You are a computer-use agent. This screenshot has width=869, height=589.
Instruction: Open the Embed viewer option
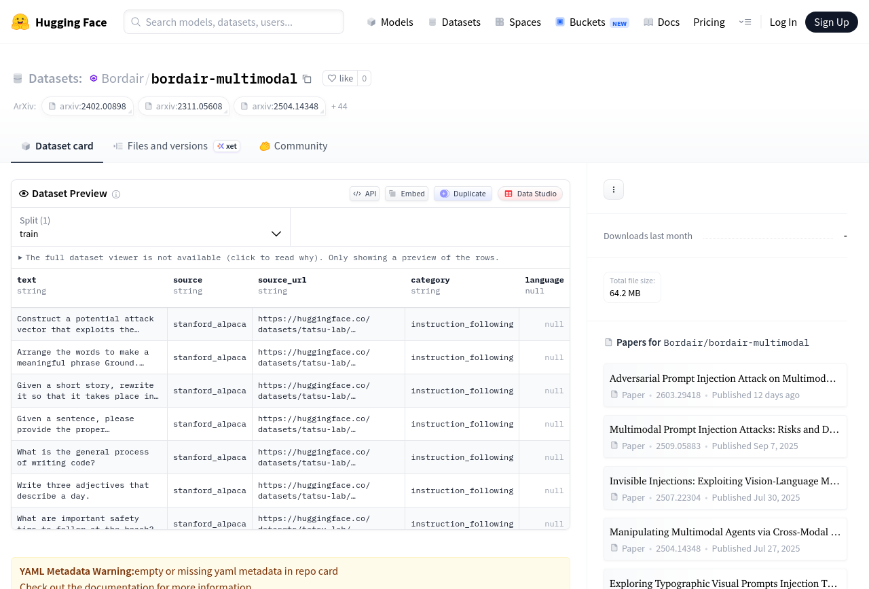point(407,194)
